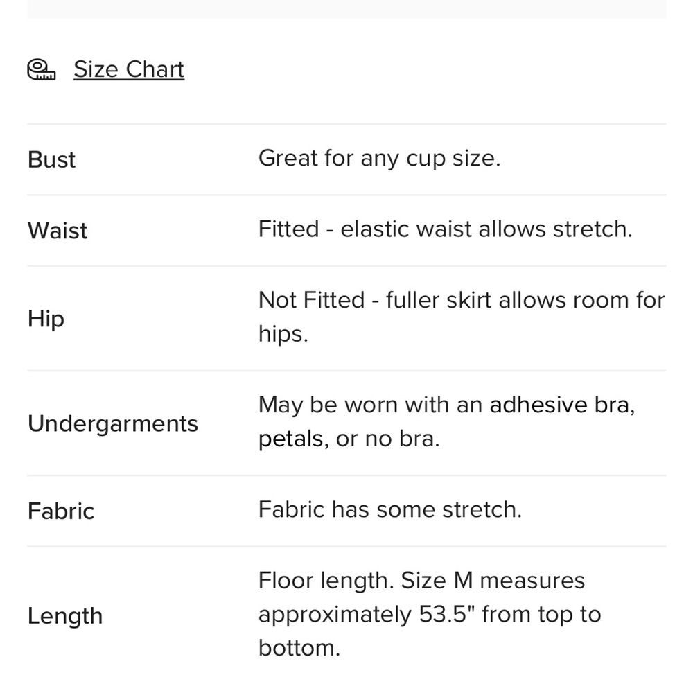Click the measuring tape icon

(x=42, y=69)
